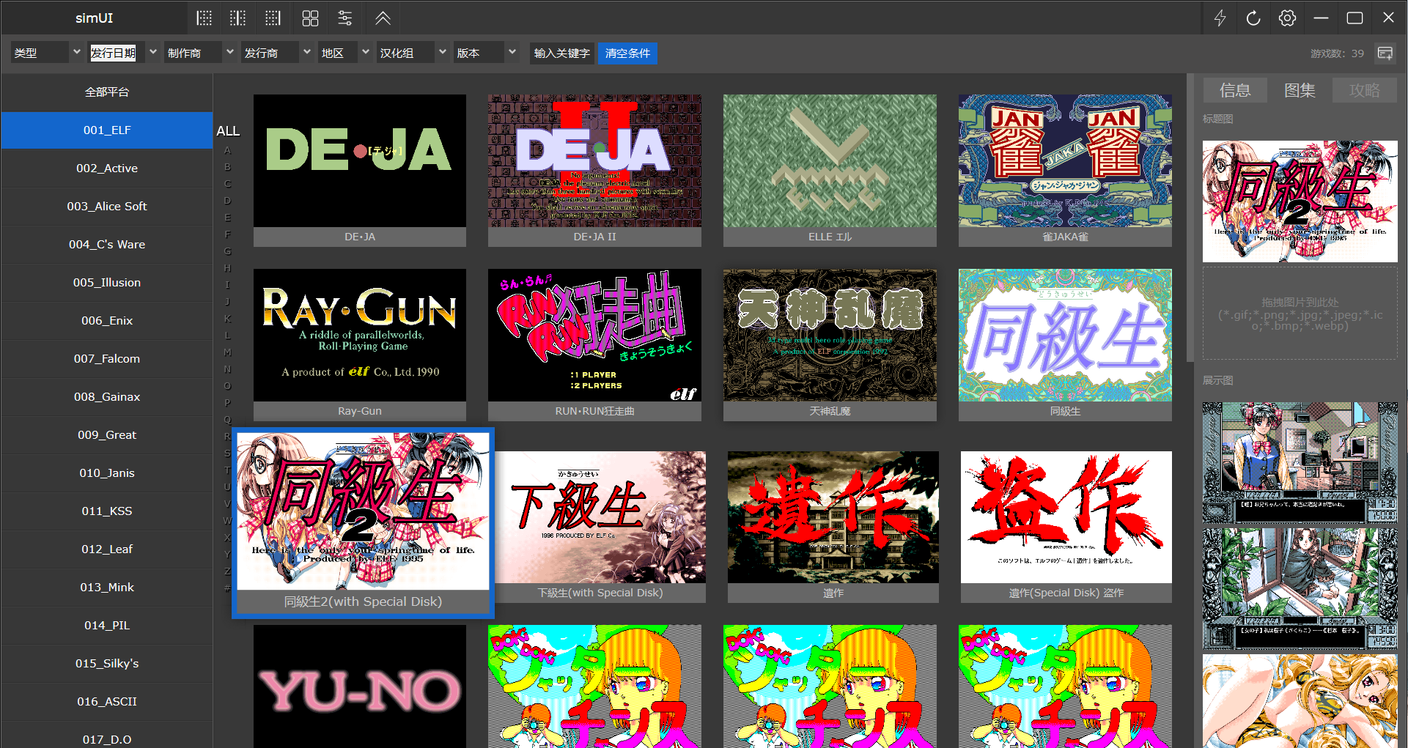
Task: Select the 010_Janis platform
Action: click(107, 473)
